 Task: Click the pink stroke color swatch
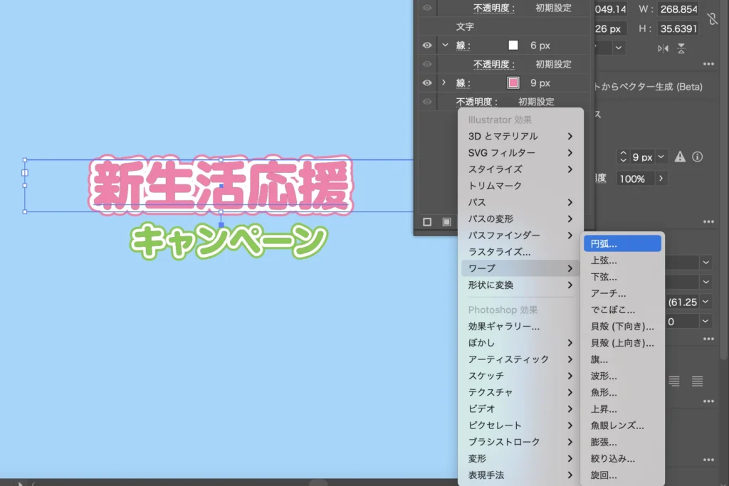pos(513,83)
